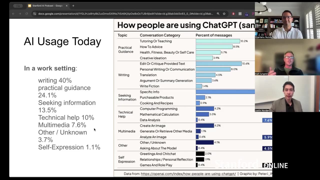This screenshot has width=320, height=180.
Task: Click the browser forward arrow
Action: coord(20,14)
